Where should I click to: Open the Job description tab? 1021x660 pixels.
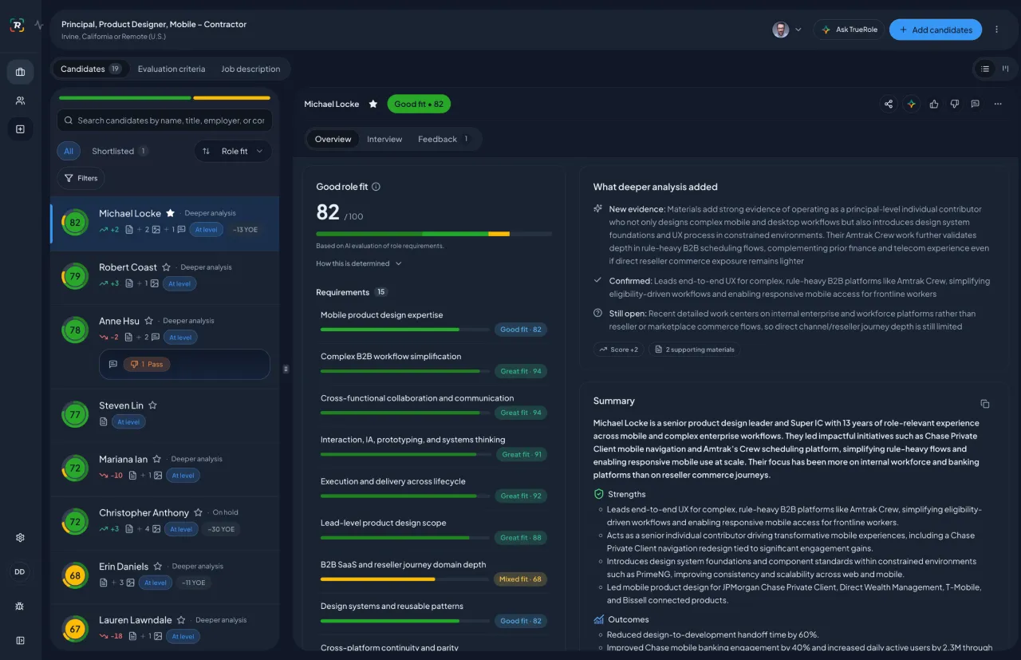250,69
